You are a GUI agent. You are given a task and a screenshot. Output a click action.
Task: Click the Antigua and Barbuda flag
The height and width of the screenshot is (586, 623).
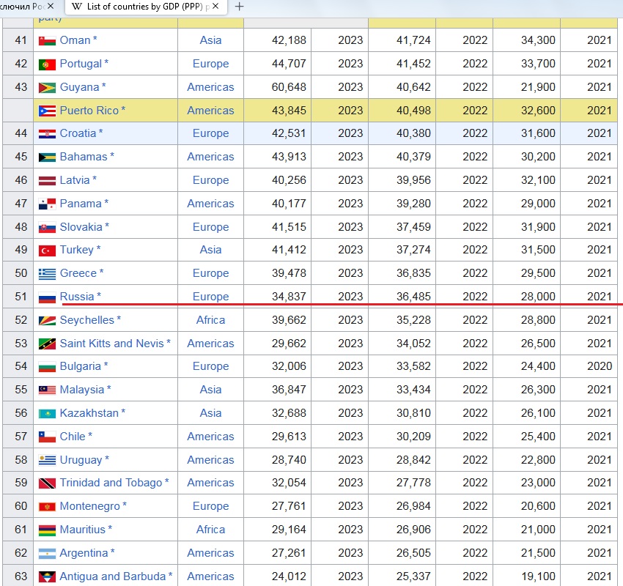47,576
